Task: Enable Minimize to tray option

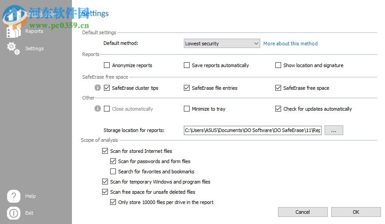Action: click(x=187, y=109)
